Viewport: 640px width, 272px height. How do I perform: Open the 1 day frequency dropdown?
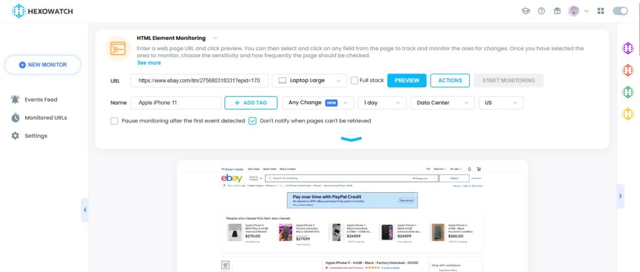(x=382, y=102)
